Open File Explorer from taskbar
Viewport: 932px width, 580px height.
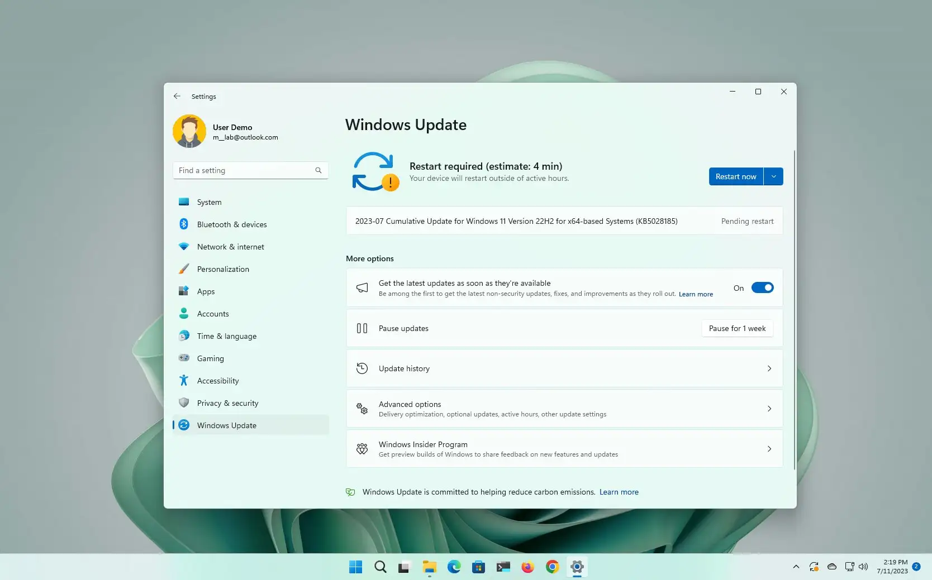tap(429, 567)
